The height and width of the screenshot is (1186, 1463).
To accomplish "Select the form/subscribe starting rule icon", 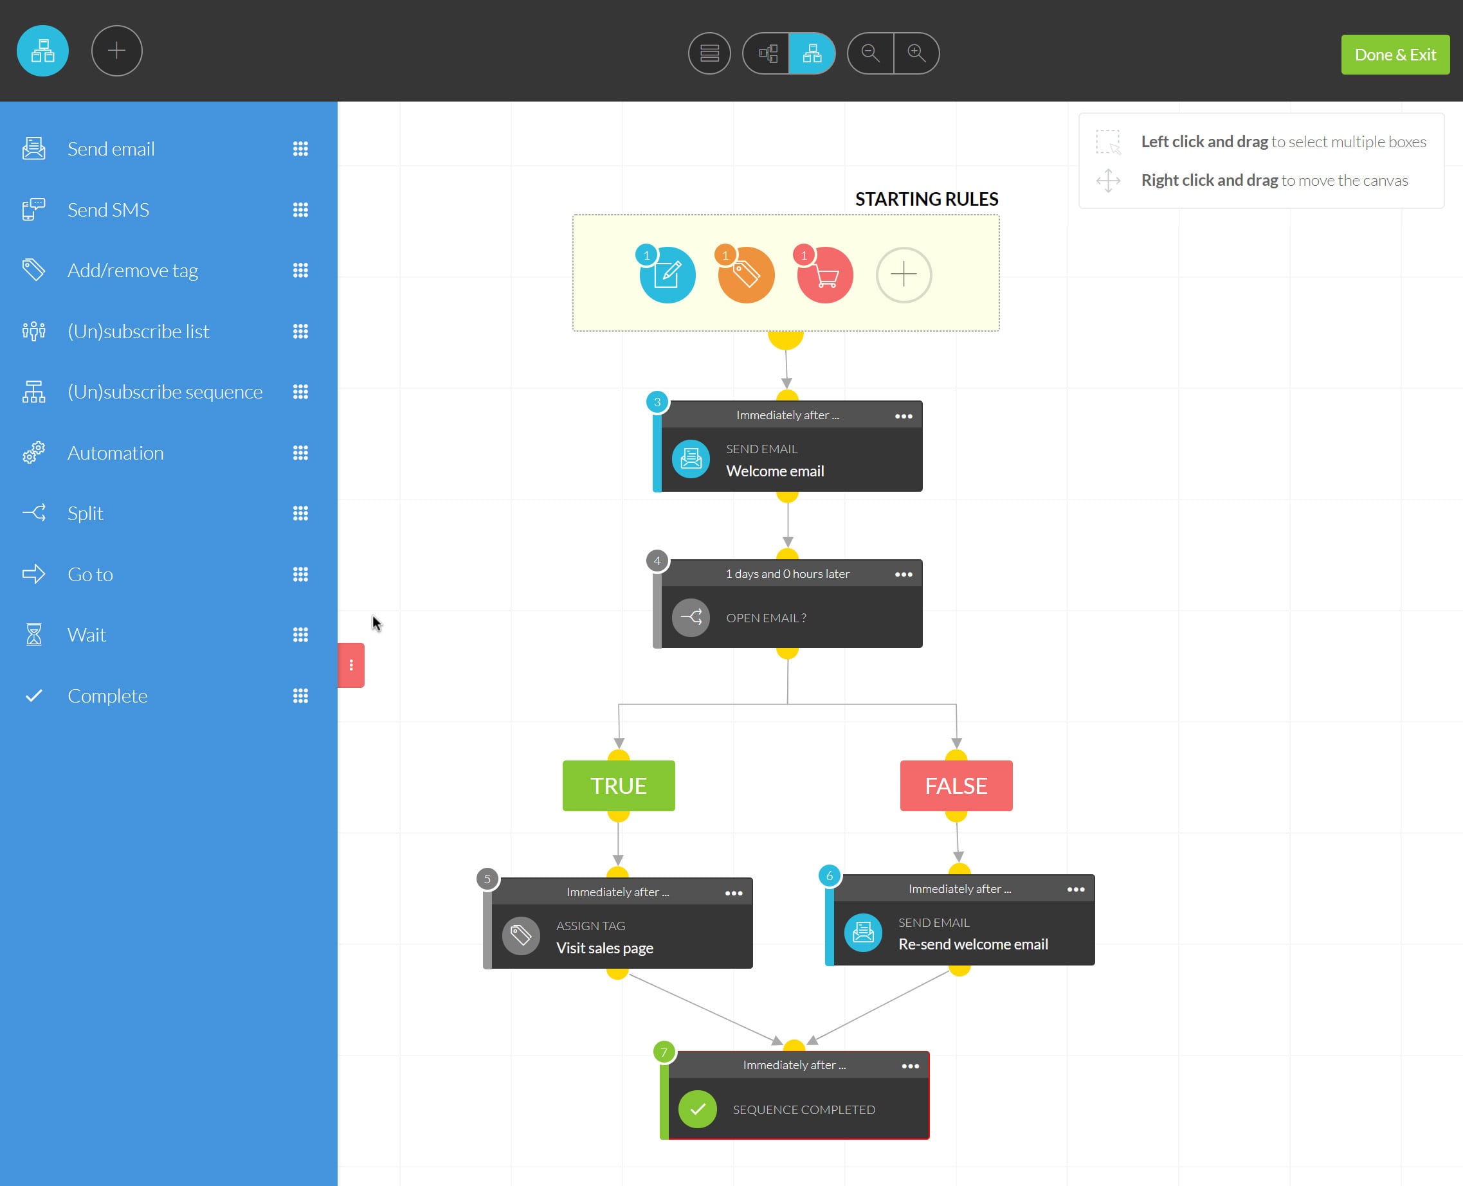I will click(x=668, y=273).
